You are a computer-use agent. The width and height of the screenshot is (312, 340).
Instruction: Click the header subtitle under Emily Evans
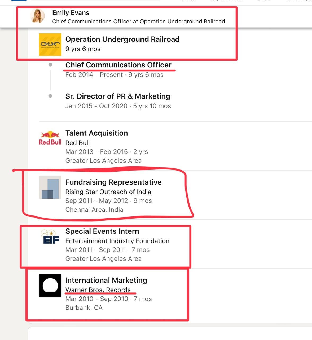point(139,22)
